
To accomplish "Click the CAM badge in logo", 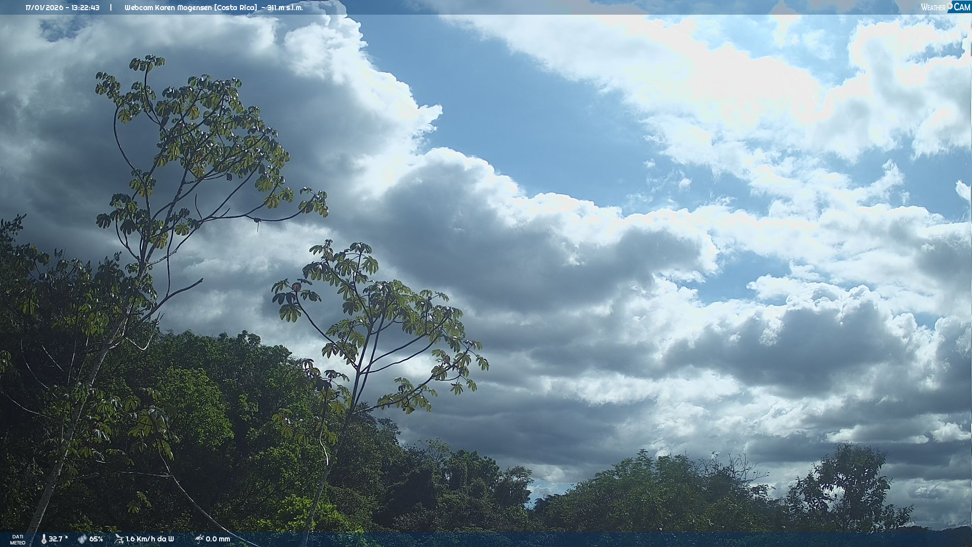I will pyautogui.click(x=962, y=7).
